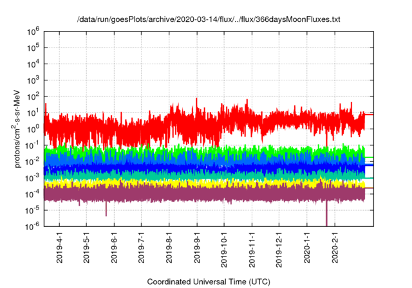
Task: Click the red end marker at right edge
Action: click(369, 114)
